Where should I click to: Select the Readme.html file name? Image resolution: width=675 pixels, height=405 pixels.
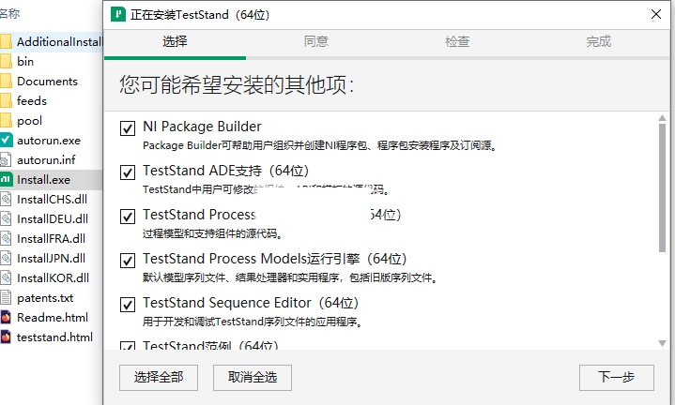(x=53, y=317)
